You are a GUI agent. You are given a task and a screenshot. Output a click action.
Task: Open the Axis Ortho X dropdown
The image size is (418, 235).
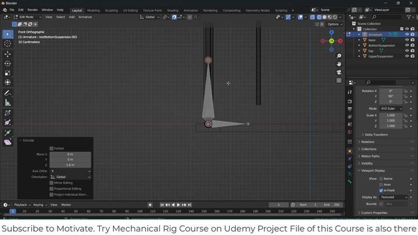[x=71, y=171]
